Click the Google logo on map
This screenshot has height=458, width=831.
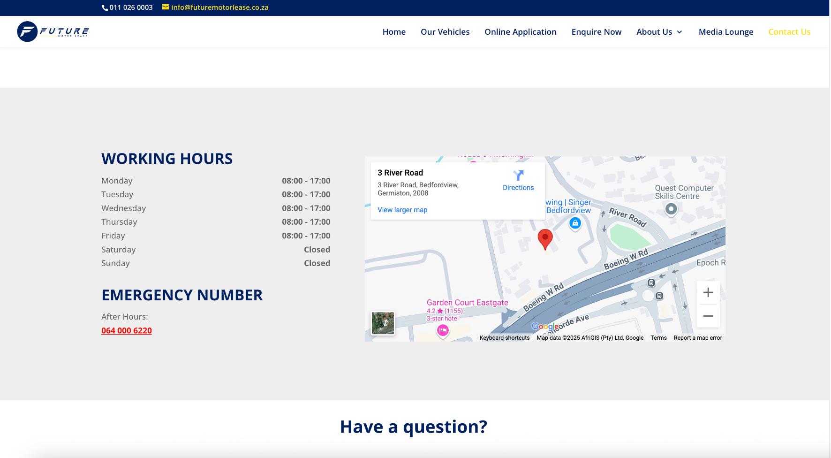(544, 326)
